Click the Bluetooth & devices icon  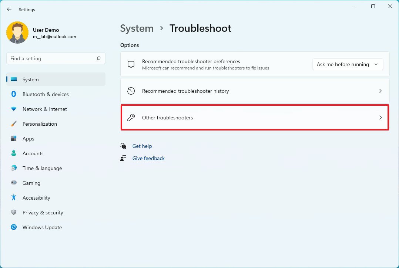coord(14,94)
